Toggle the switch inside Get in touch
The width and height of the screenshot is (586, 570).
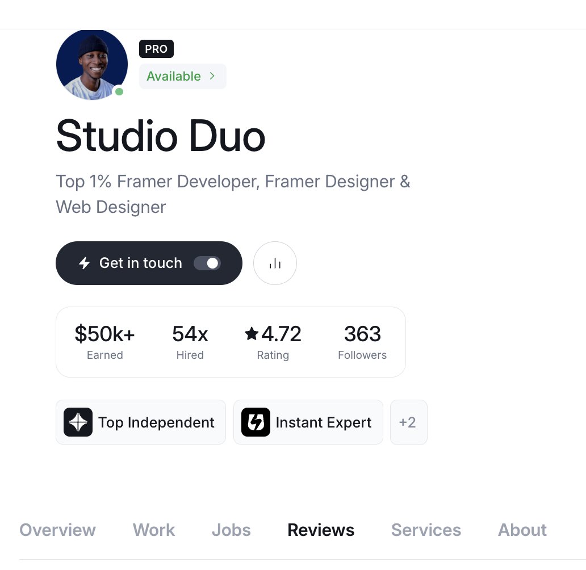tap(207, 263)
